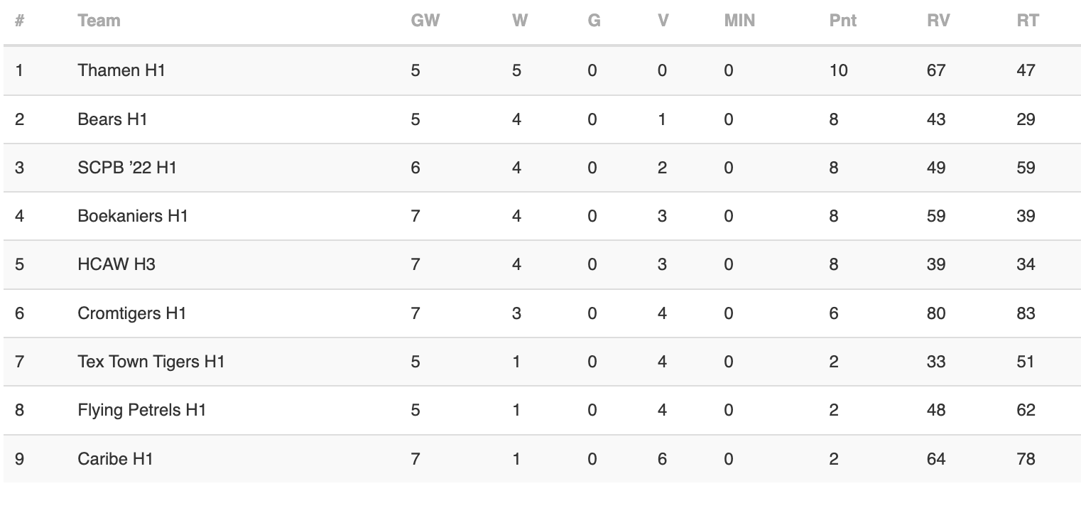Image resolution: width=1081 pixels, height=513 pixels.
Task: Click the RV column header
Action: pyautogui.click(x=938, y=21)
